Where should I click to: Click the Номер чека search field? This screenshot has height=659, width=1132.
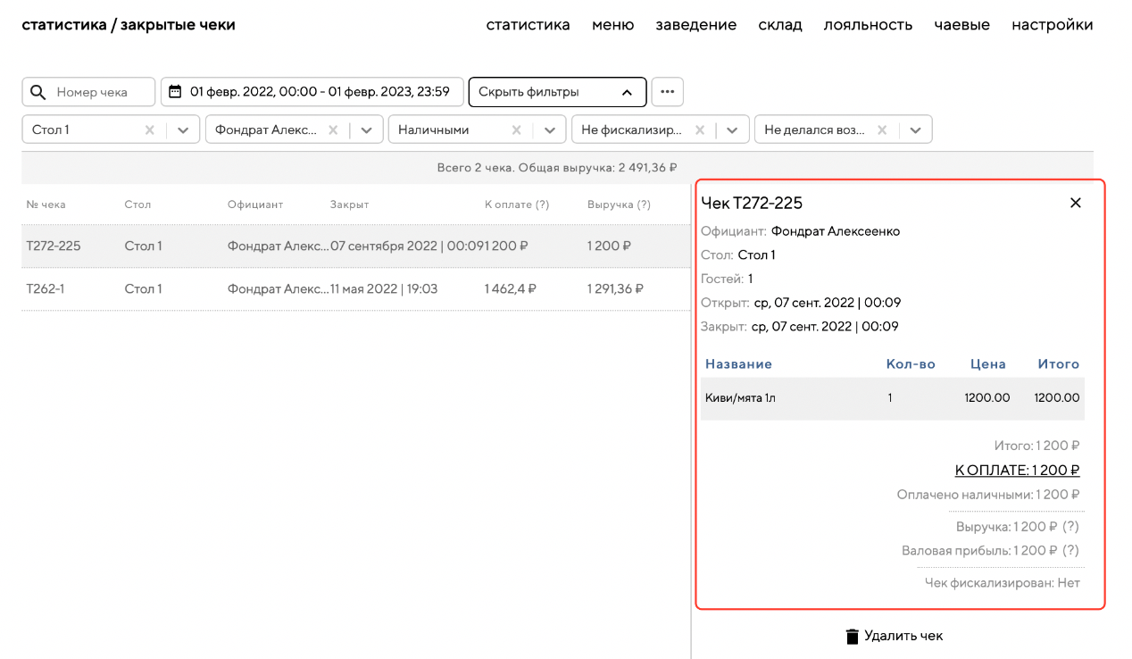tap(100, 92)
